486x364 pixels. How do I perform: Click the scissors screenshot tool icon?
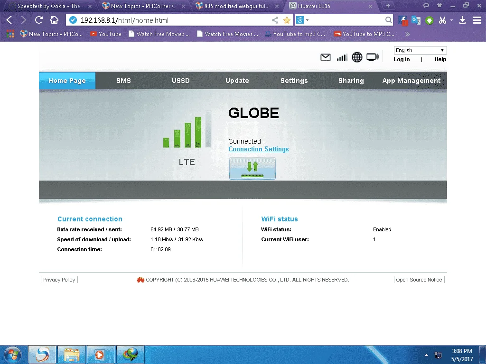[x=443, y=20]
